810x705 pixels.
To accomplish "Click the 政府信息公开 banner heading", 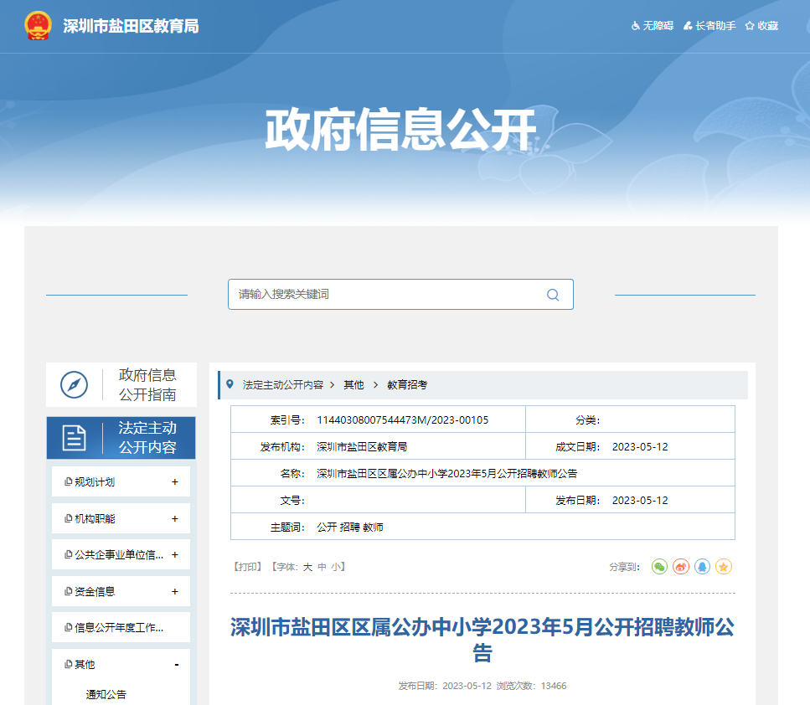I will click(401, 130).
